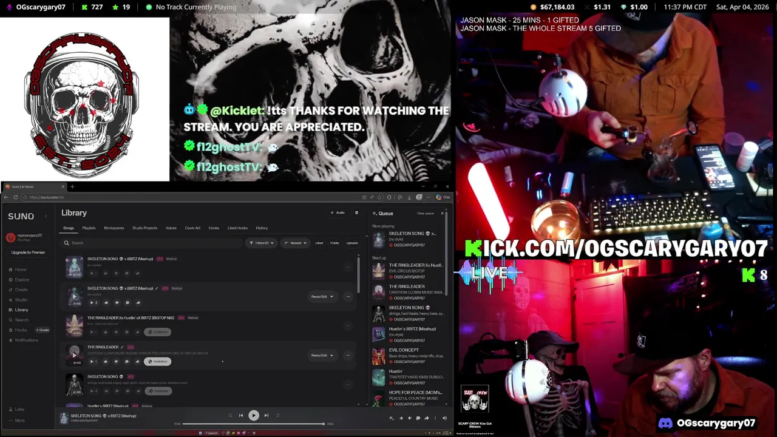Open the Newest sort dropdown
777x437 pixels.
coord(296,243)
